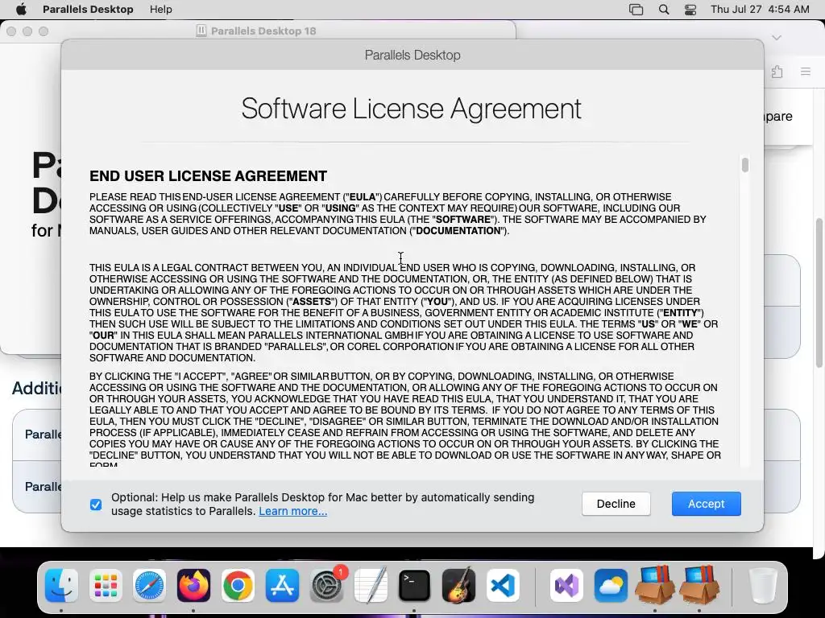The image size is (825, 618).
Task: Open purple Visual Studio icon in Dock
Action: (566, 585)
